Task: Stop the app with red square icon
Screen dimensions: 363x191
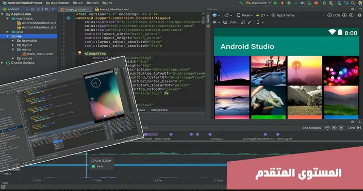Action: 316,3
